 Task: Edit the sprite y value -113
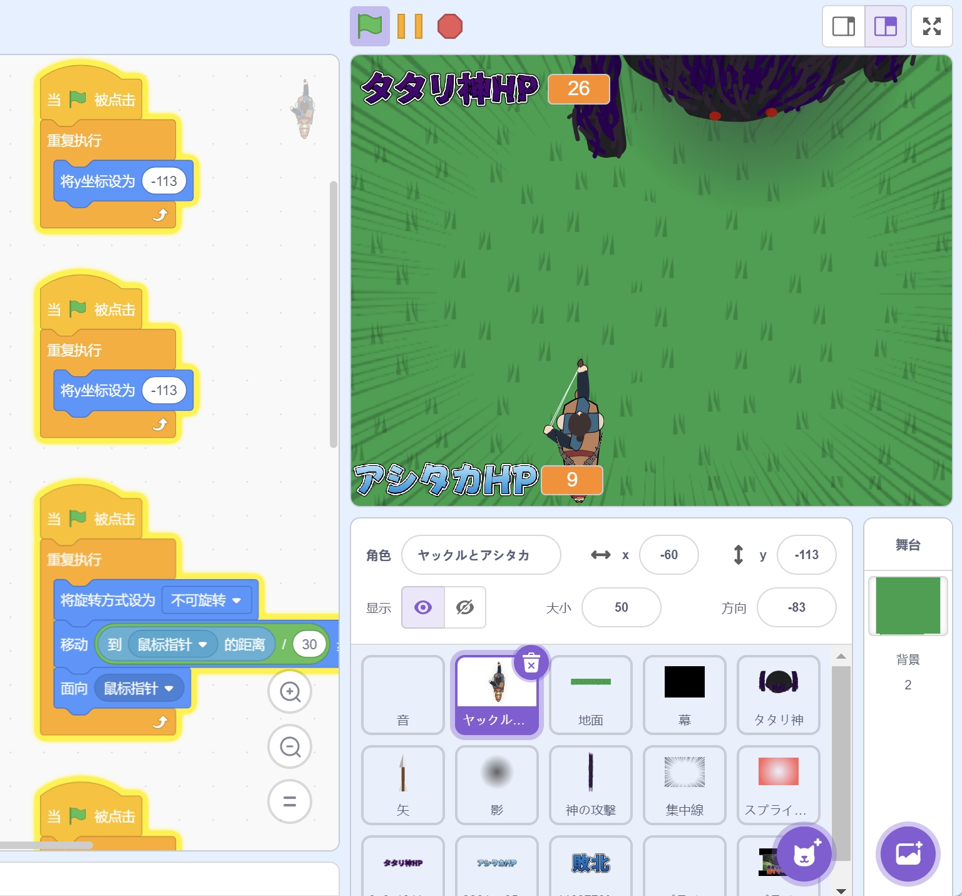point(806,555)
